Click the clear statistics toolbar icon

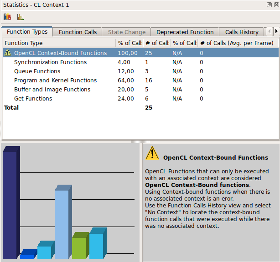[7, 17]
